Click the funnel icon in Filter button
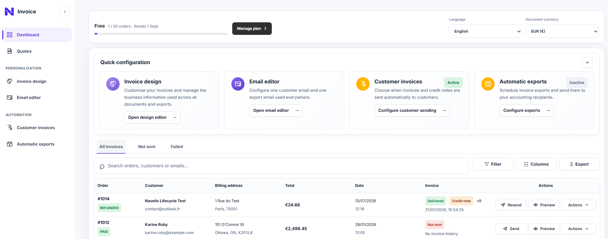The image size is (608, 239). click(x=487, y=164)
